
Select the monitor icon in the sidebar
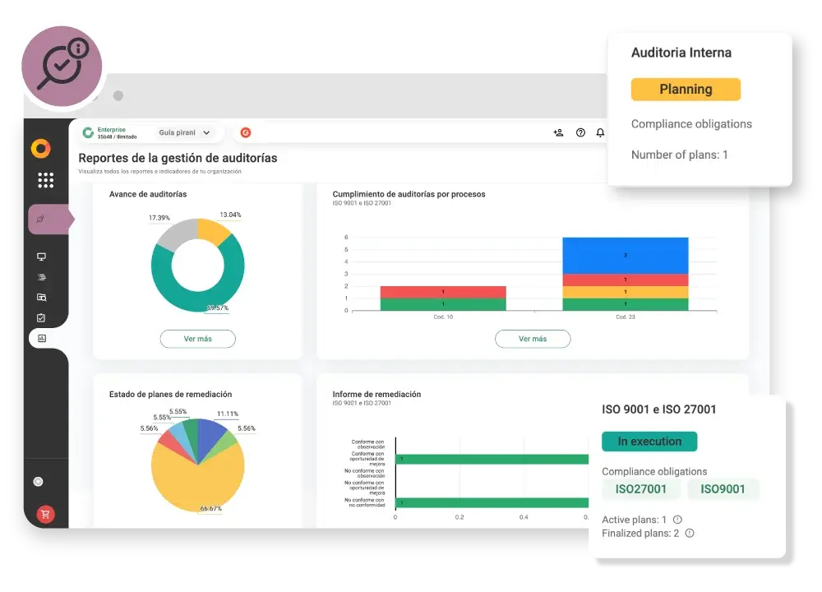point(41,257)
